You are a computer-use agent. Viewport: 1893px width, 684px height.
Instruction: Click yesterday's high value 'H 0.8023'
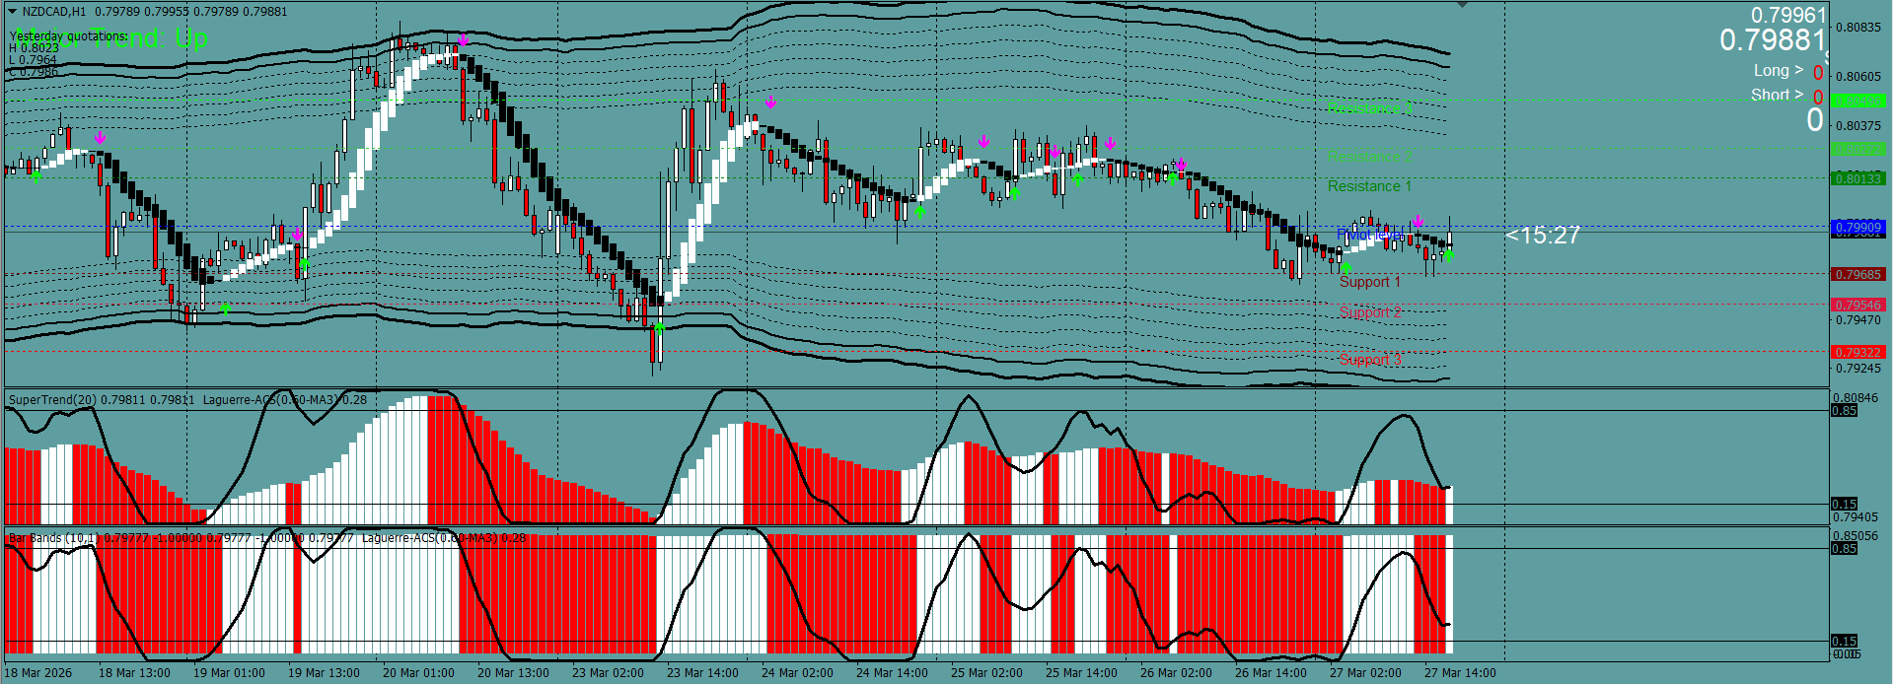(34, 47)
